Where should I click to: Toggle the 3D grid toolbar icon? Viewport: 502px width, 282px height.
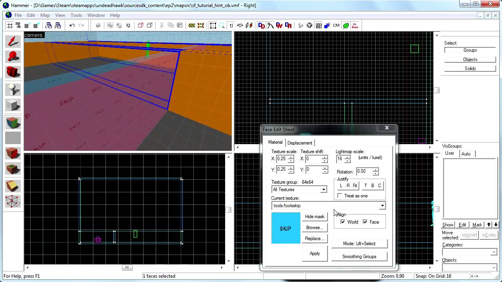(x=18, y=25)
